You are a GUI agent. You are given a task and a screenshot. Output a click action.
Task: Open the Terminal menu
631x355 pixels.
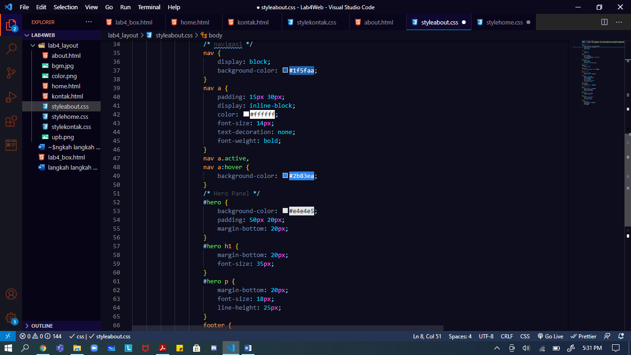149,7
